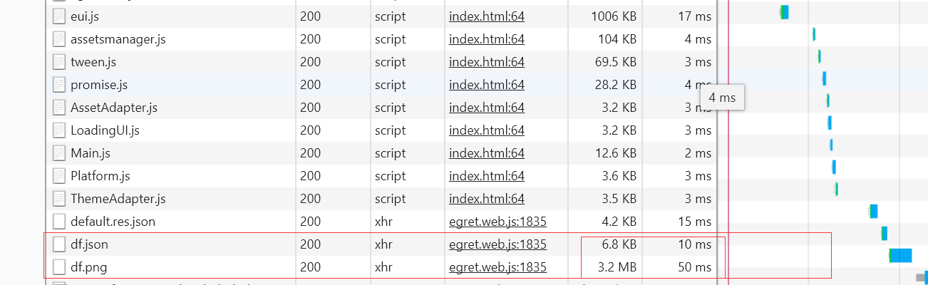Click the AssetAdapter.js file icon
The width and height of the screenshot is (928, 285).
(58, 108)
